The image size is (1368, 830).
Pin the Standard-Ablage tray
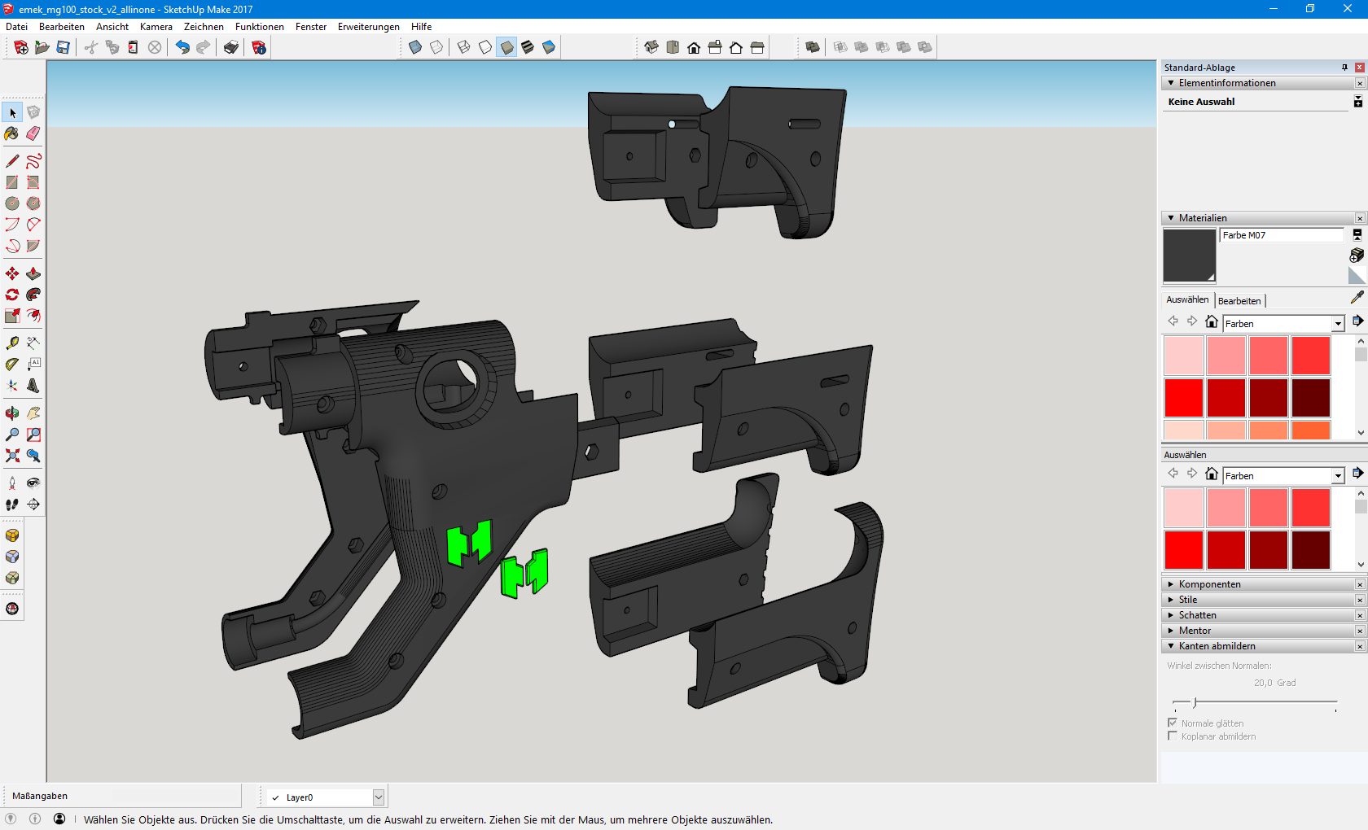pos(1344,68)
